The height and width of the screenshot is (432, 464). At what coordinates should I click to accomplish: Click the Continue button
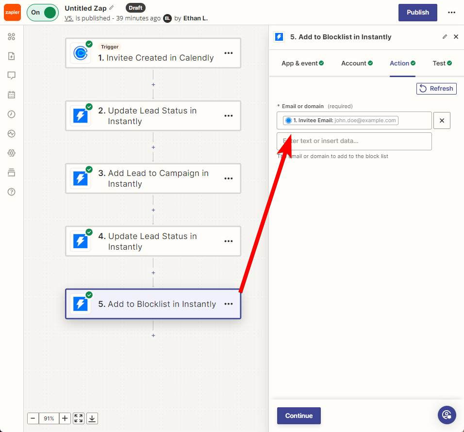tap(299, 416)
